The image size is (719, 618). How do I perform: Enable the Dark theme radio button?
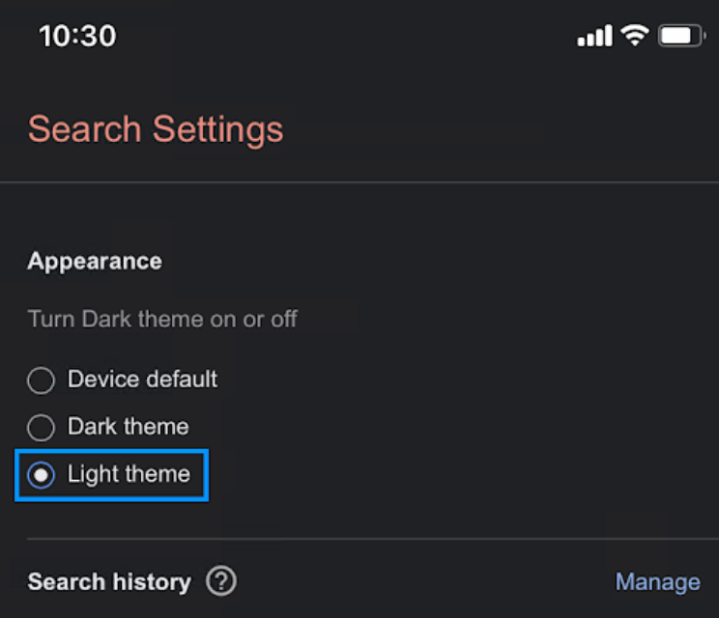[41, 428]
